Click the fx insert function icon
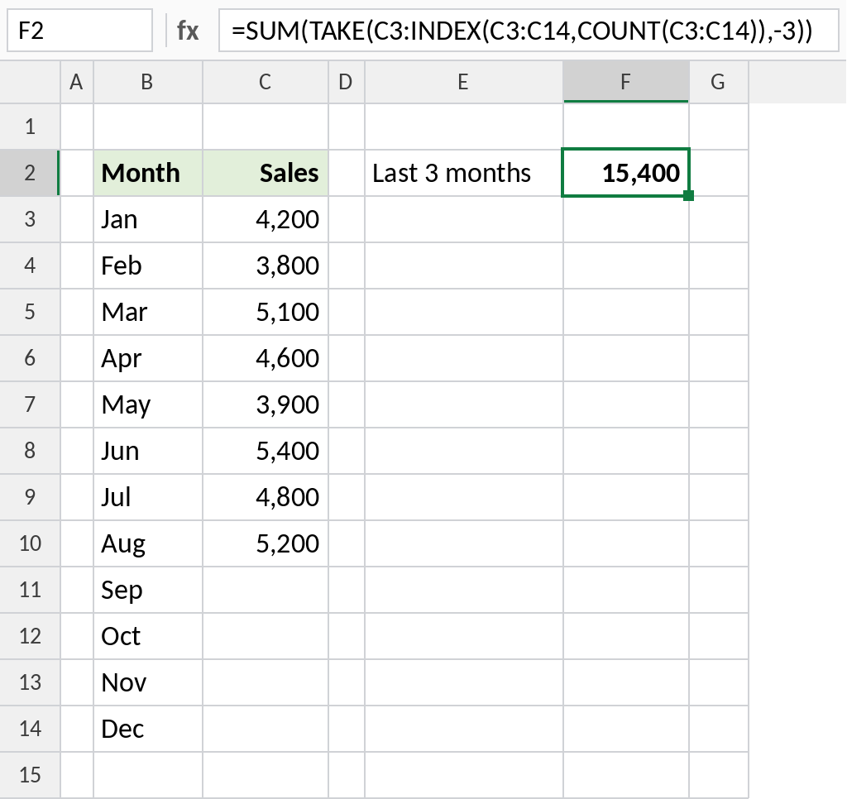This screenshot has height=799, width=847. click(x=188, y=31)
